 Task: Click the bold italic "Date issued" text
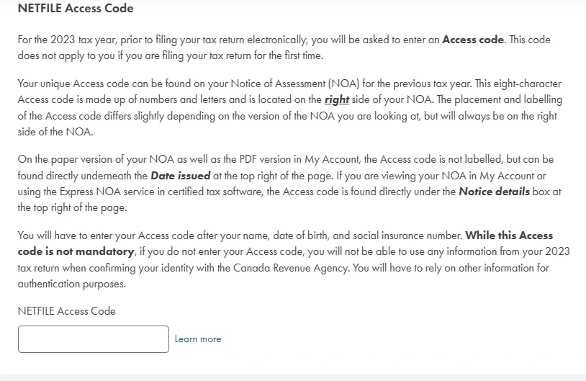tap(181, 176)
